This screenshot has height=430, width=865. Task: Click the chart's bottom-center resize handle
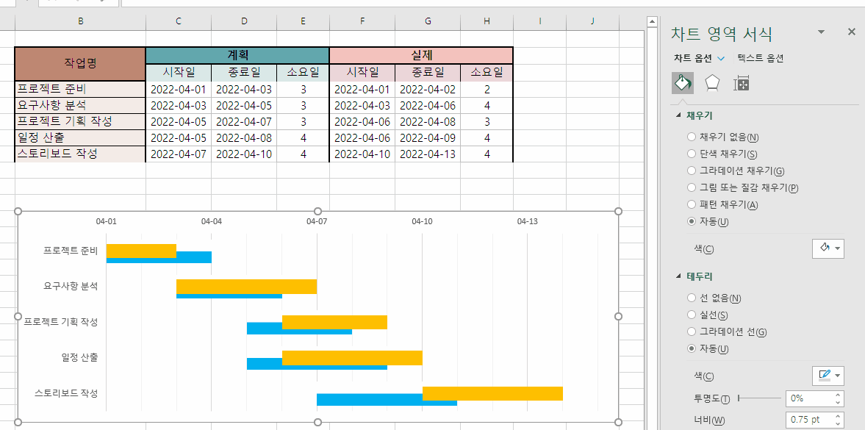pos(317,422)
